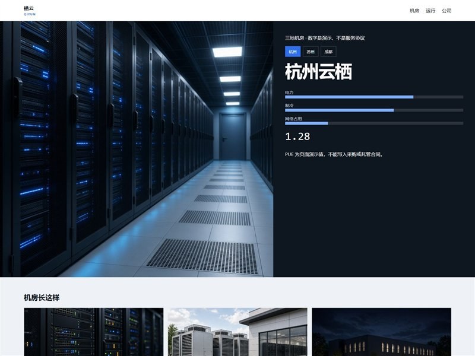Screen dimensions: 475x356
Task: Open the 机房 nav link
Action: pos(414,11)
